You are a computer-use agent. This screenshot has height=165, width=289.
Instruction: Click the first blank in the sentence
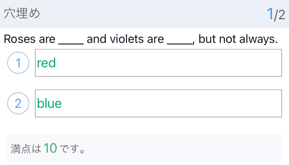click(71, 40)
